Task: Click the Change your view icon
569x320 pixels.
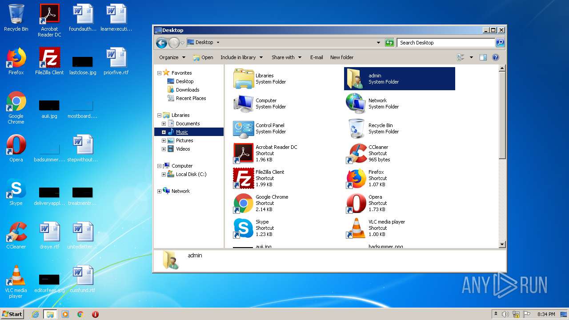Action: click(461, 57)
